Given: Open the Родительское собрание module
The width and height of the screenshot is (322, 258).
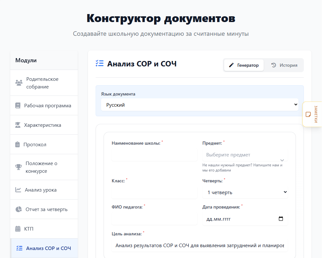Looking at the screenshot, I should point(44,83).
